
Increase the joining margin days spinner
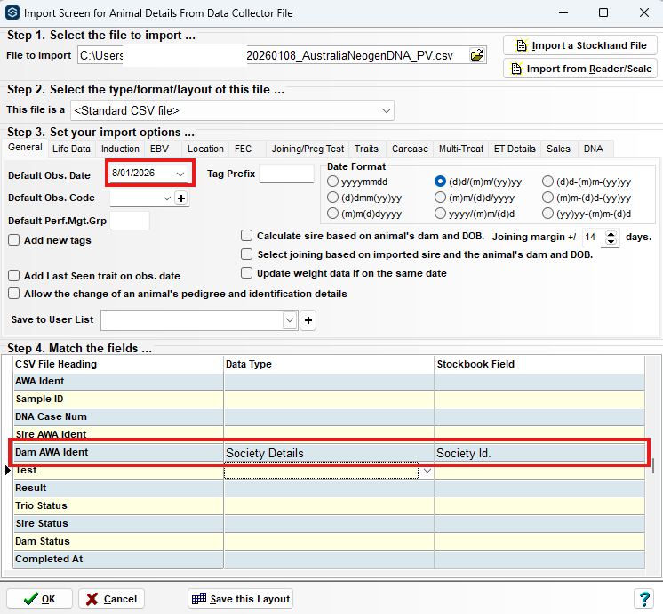click(x=611, y=233)
